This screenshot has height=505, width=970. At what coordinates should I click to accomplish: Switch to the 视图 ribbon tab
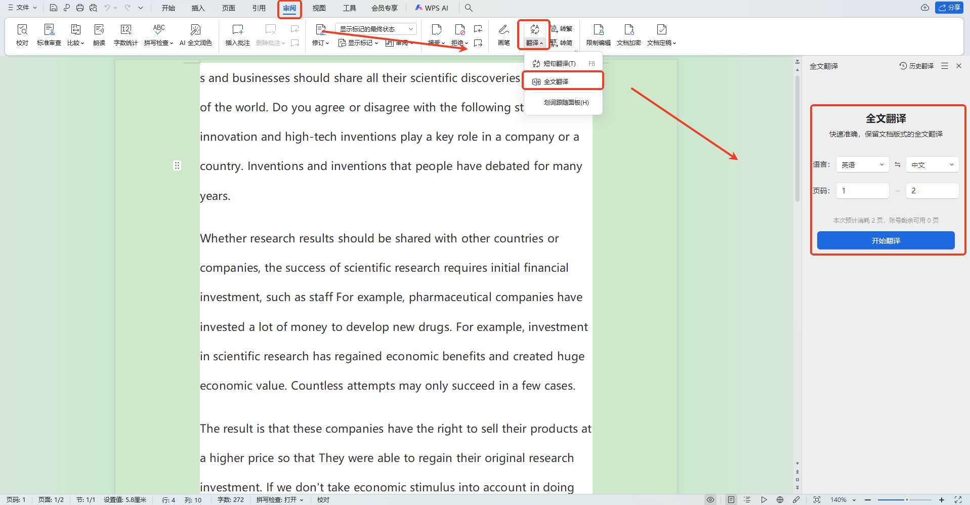(x=319, y=8)
